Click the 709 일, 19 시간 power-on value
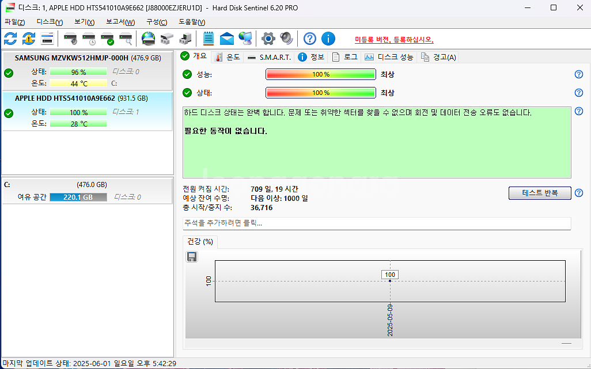Viewport: 591px width, 369px height. [274, 189]
